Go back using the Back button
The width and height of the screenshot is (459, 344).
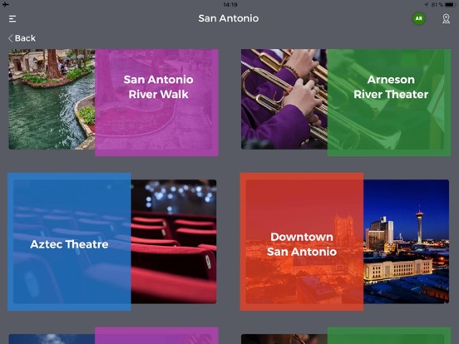(22, 38)
